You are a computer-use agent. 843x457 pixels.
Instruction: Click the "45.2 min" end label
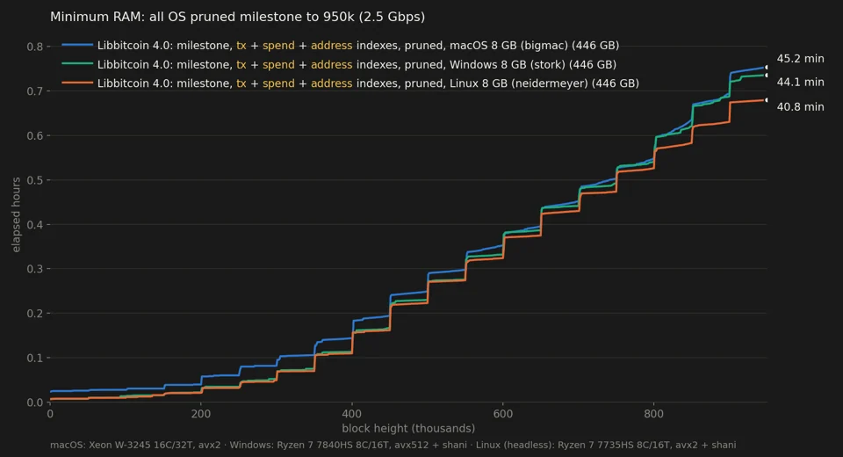click(x=800, y=59)
